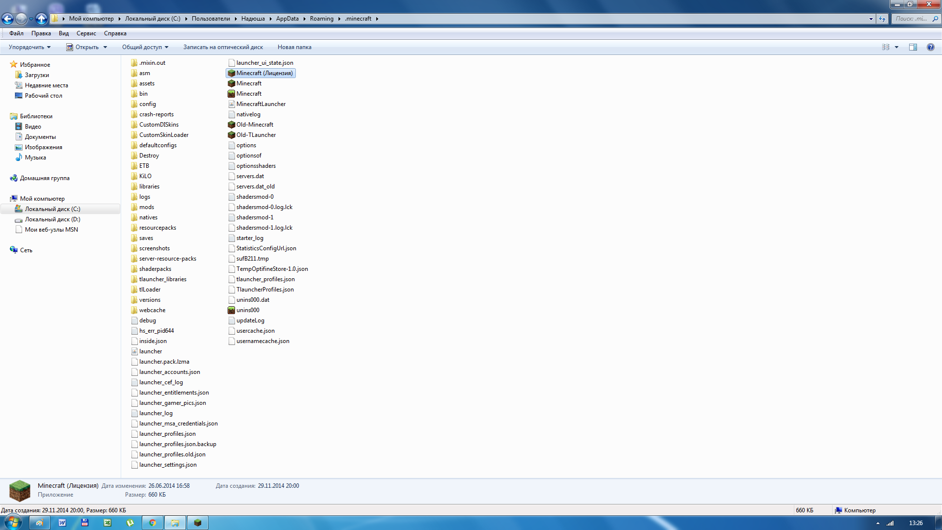Open Google Chrome from the taskbar
The width and height of the screenshot is (942, 530).
point(153,523)
